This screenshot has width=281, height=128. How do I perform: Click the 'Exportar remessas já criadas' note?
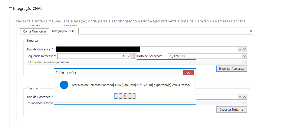point(137,62)
